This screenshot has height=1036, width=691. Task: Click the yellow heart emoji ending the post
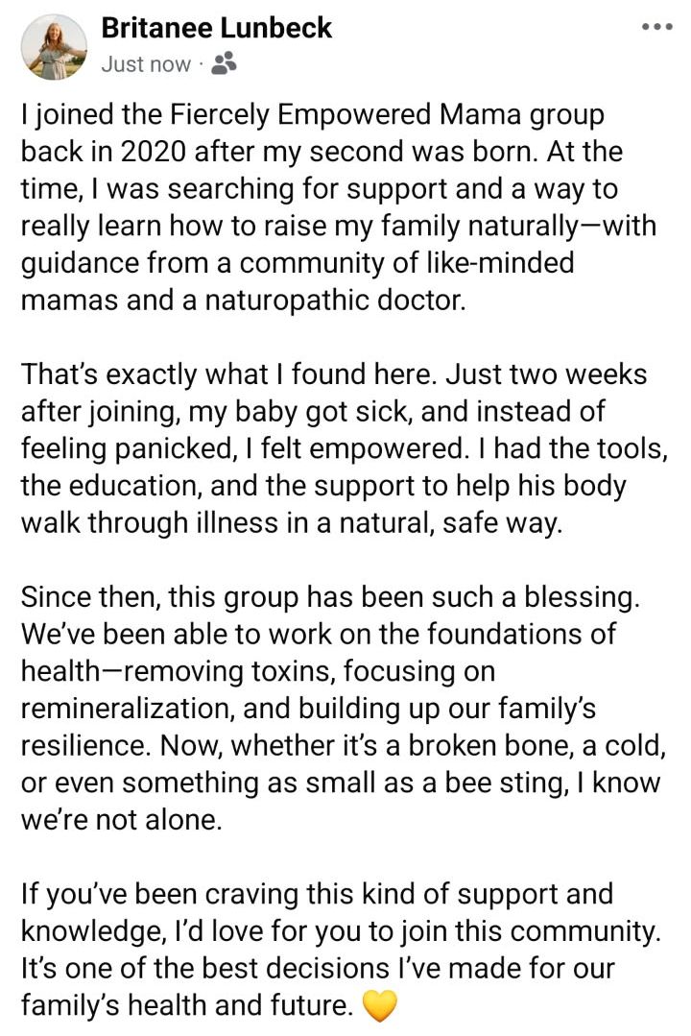(379, 1005)
